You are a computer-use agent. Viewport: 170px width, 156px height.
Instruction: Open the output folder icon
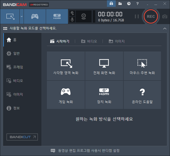tap(120, 4)
